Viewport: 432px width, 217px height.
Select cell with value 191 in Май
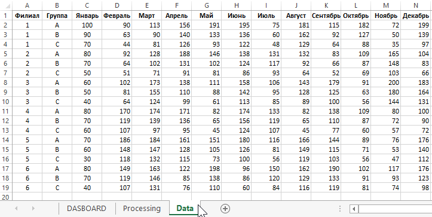click(206, 25)
